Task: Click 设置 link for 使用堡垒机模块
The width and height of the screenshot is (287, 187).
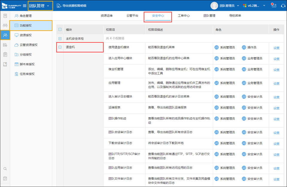Action: 276,48
